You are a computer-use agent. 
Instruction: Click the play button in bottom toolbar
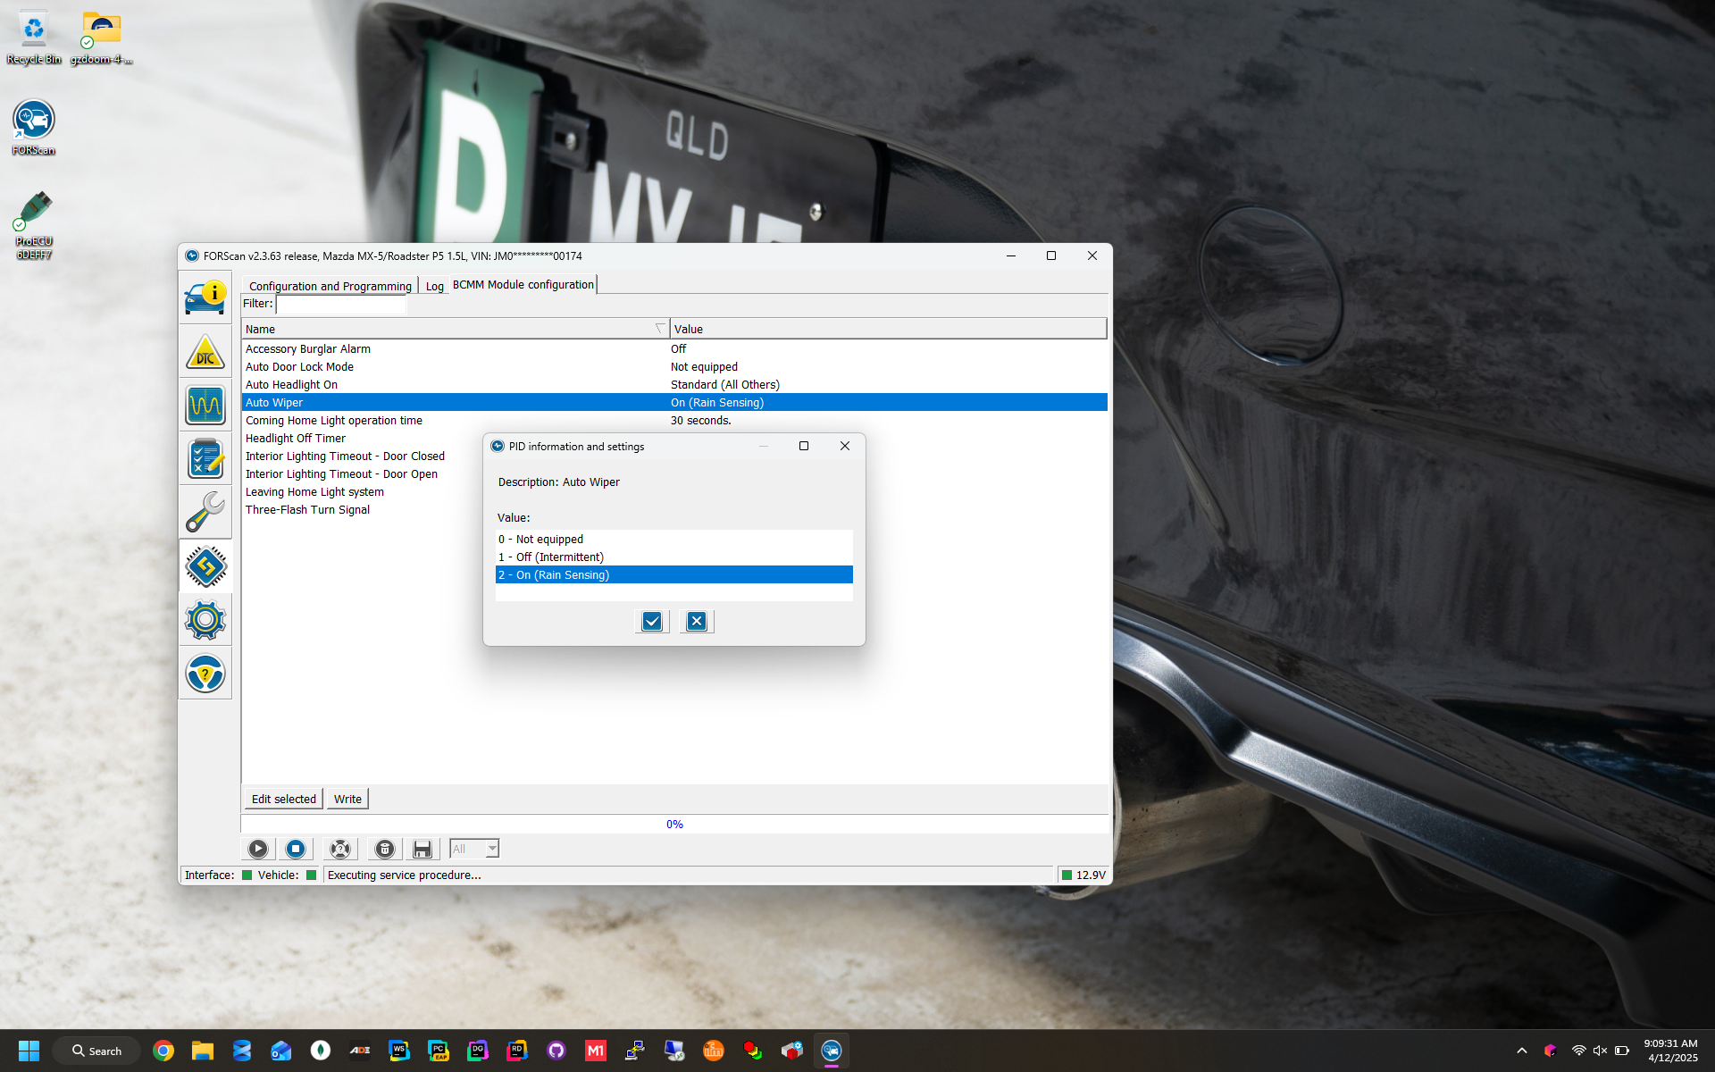pyautogui.click(x=257, y=849)
